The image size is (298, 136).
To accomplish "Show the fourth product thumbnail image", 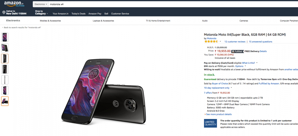I will [x=5, y=69].
